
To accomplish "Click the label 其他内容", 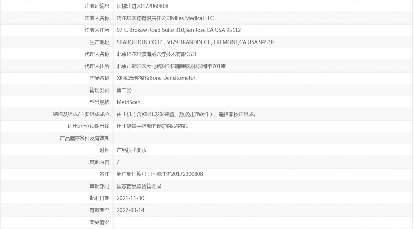I will coord(99,162).
